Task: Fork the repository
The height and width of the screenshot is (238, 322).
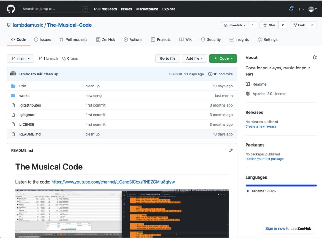Action: 299,25
